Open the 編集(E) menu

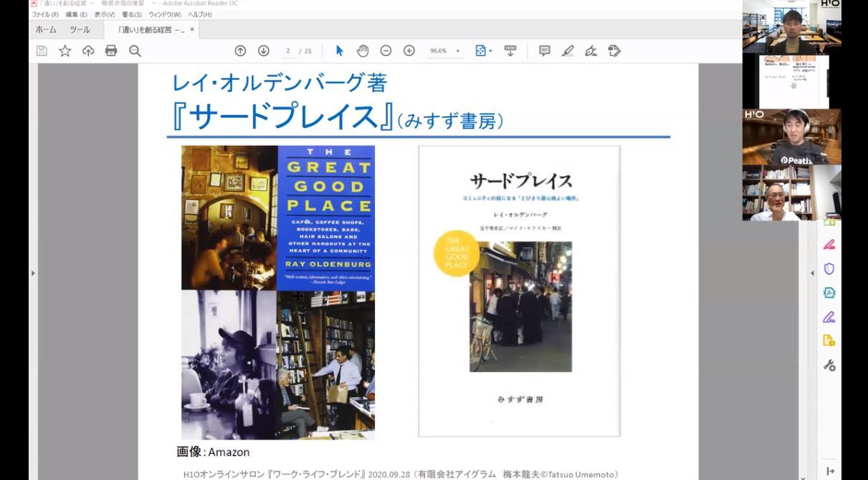76,14
